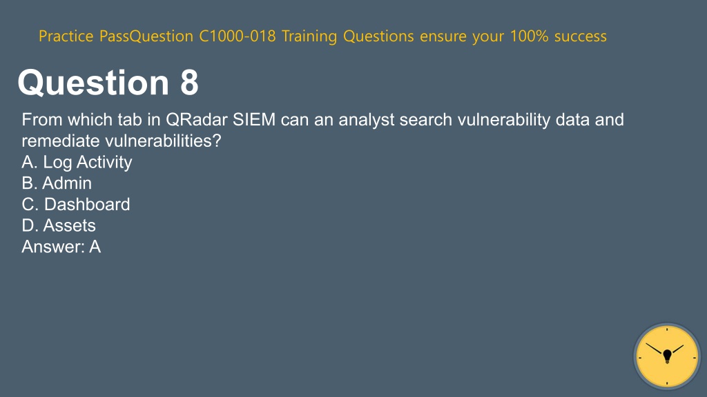Click the word 'Practice' in banner
The width and height of the screenshot is (707, 397).
coord(66,36)
